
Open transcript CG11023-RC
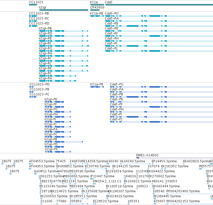(x=39, y=18)
